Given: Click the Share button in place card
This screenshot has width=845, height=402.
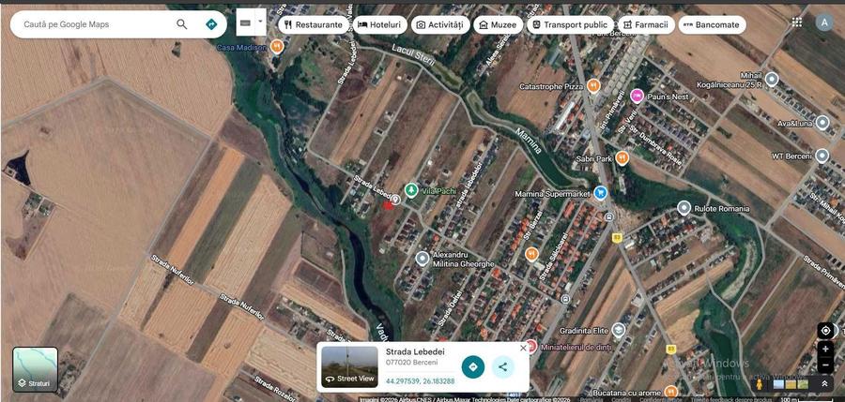Looking at the screenshot, I should point(503,367).
